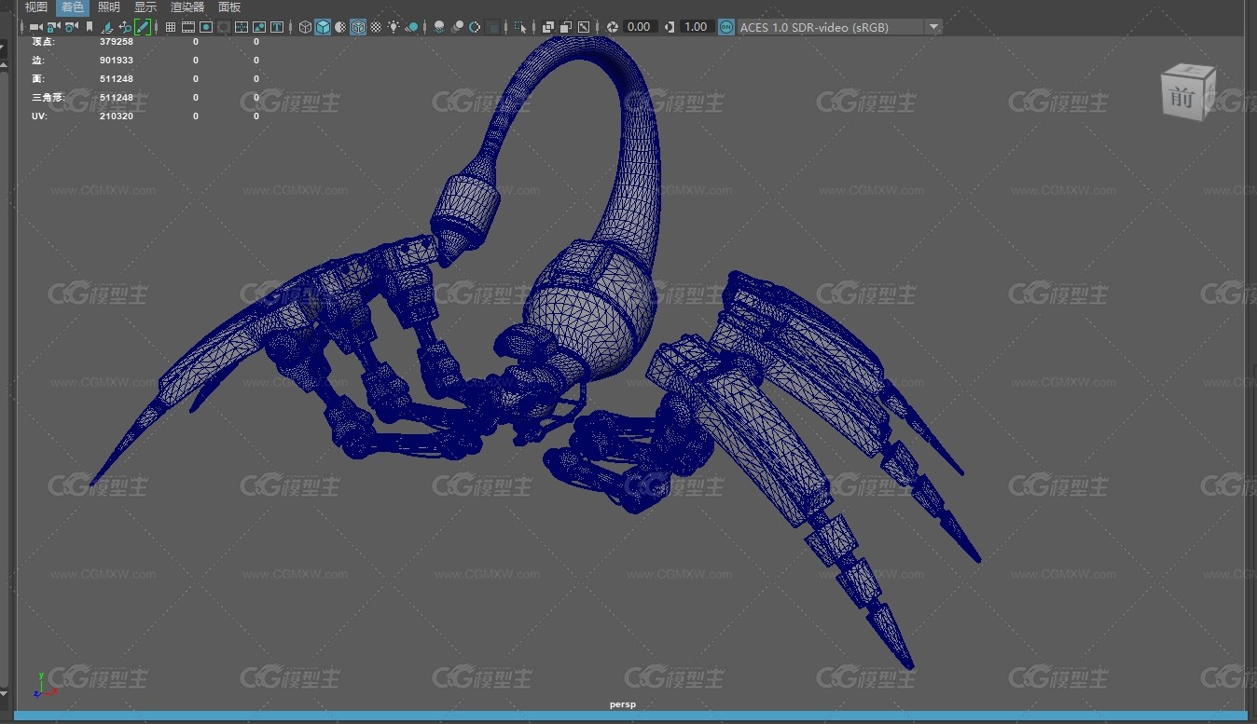
Task: Toggle the viewport Grid icon
Action: click(x=171, y=27)
